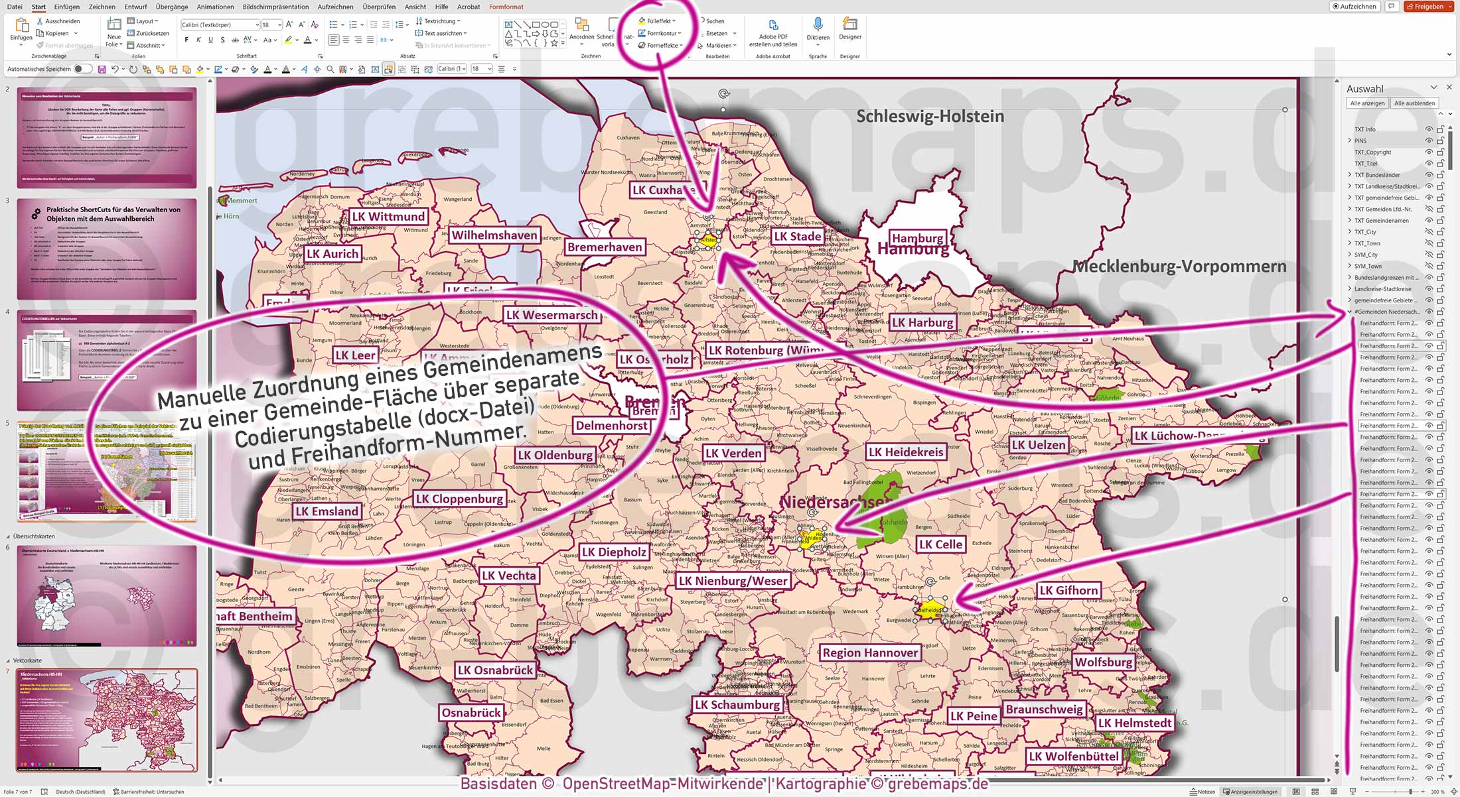Open the Suchen (Find) tool
Image resolution: width=1460 pixels, height=797 pixels.
715,21
